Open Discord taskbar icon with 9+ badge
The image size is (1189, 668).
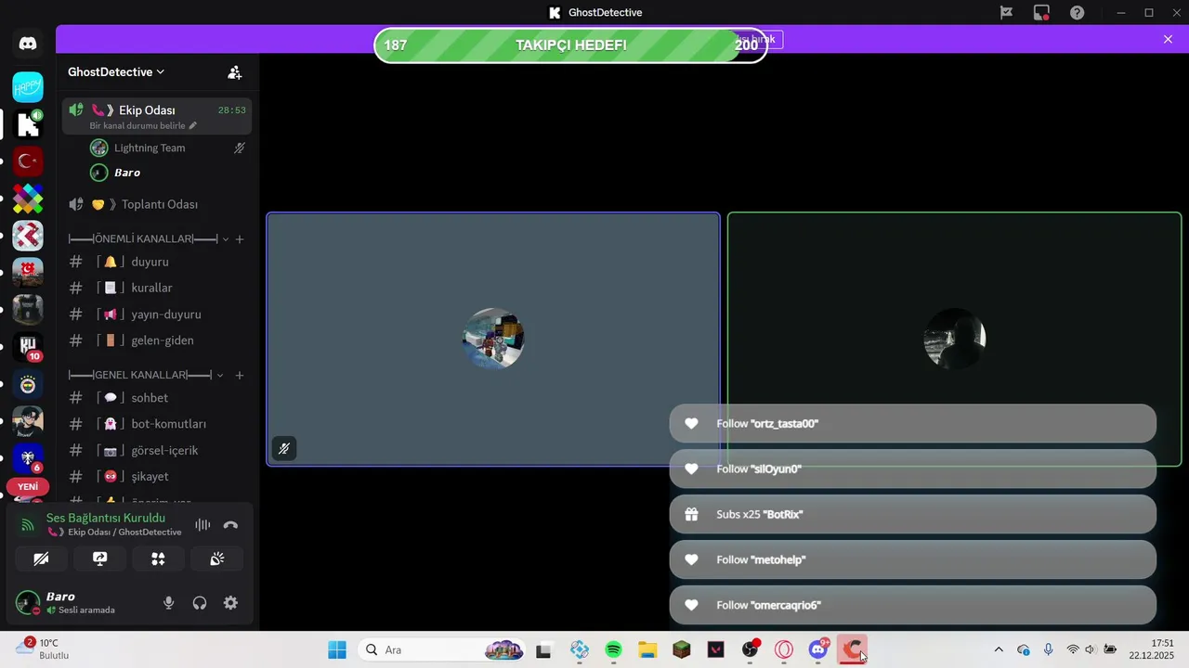[818, 649]
